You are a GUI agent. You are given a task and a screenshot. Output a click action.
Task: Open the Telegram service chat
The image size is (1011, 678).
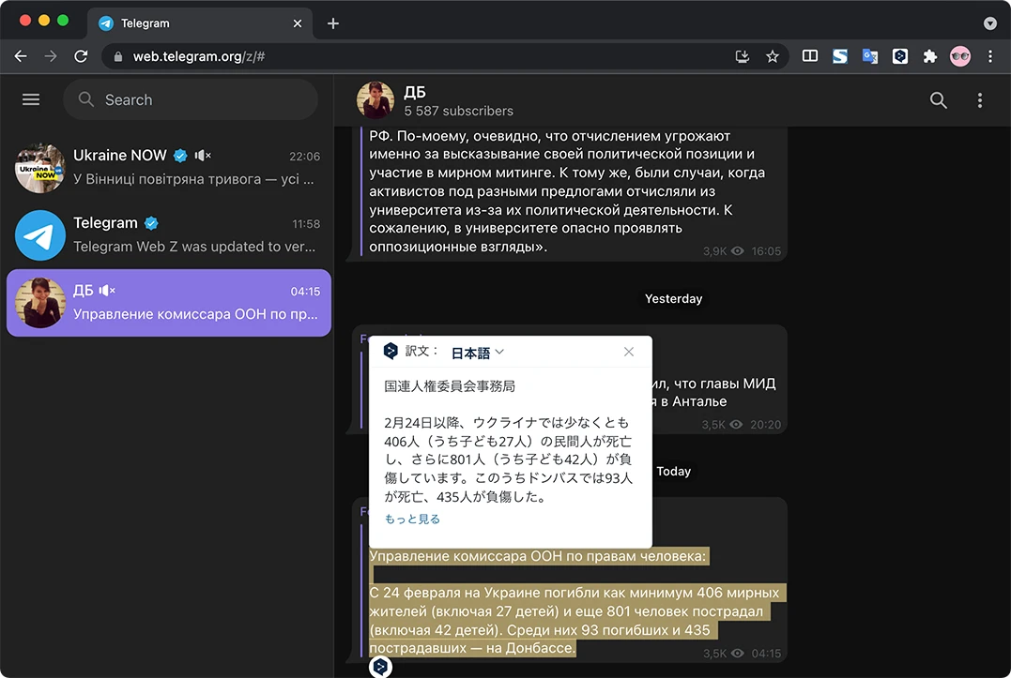point(168,235)
